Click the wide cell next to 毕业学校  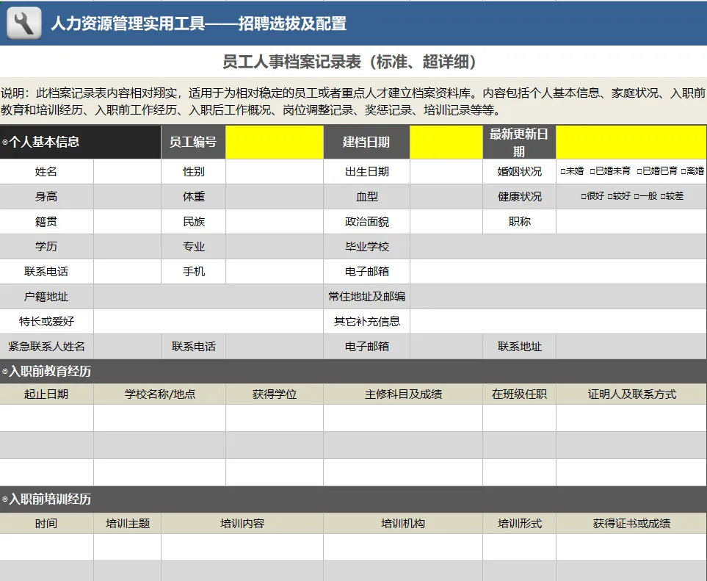point(558,246)
